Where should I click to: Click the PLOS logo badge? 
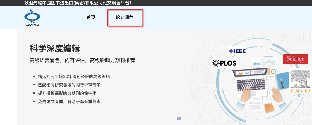tap(224, 63)
